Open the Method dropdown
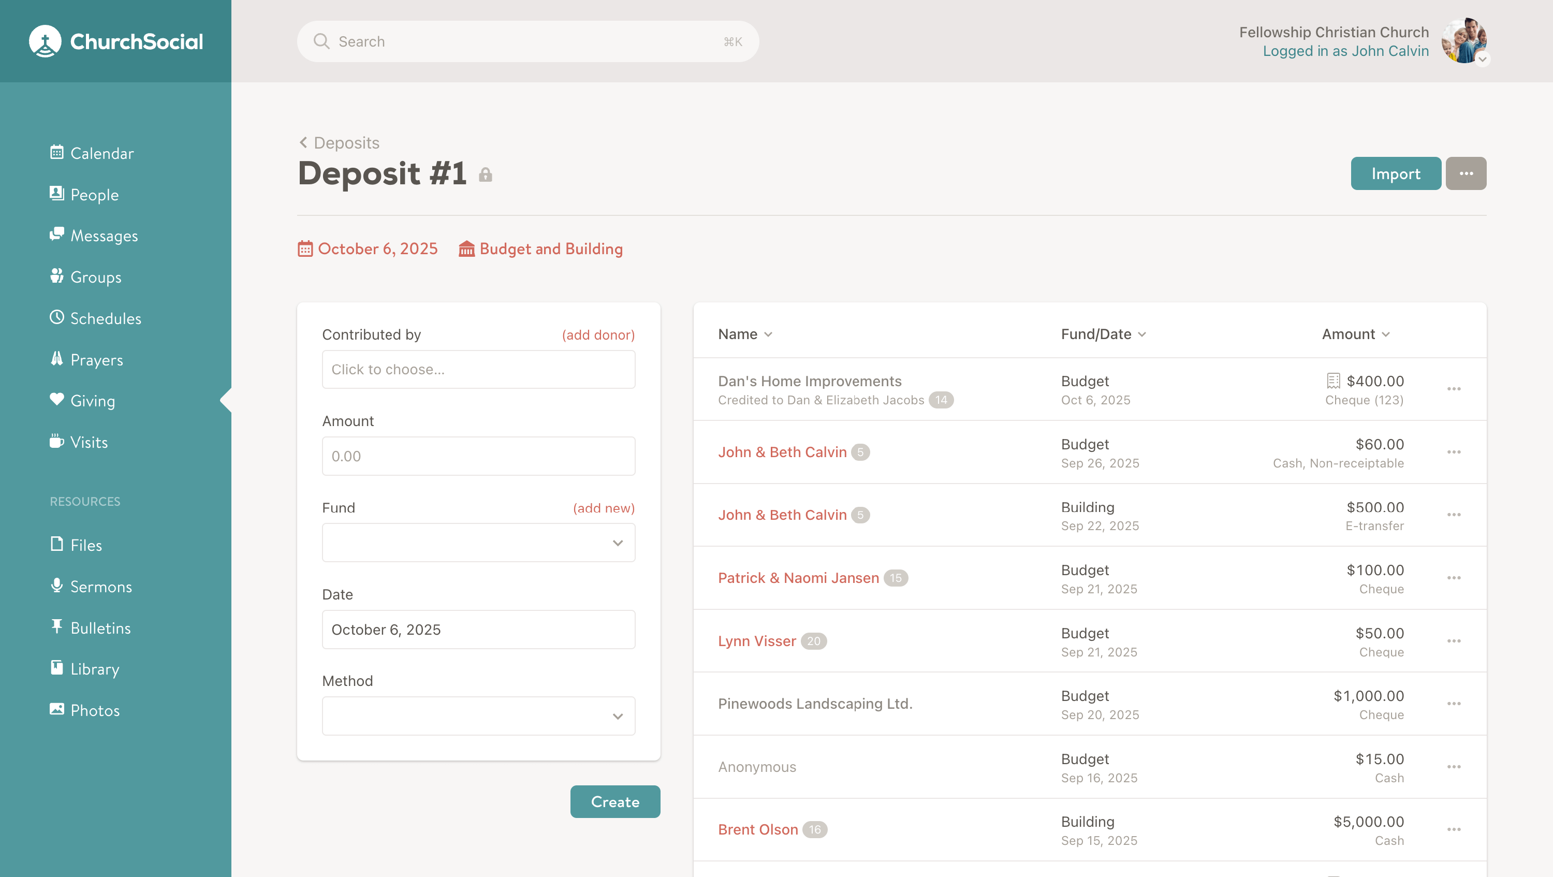1553x877 pixels. 478,716
